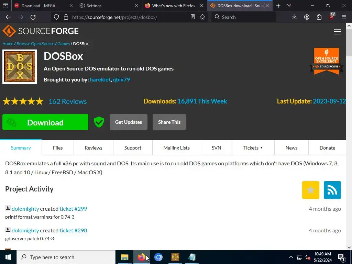Focus the Firefox Search field

(x=244, y=17)
